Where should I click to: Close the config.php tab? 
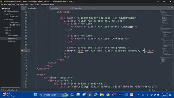click(x=94, y=8)
